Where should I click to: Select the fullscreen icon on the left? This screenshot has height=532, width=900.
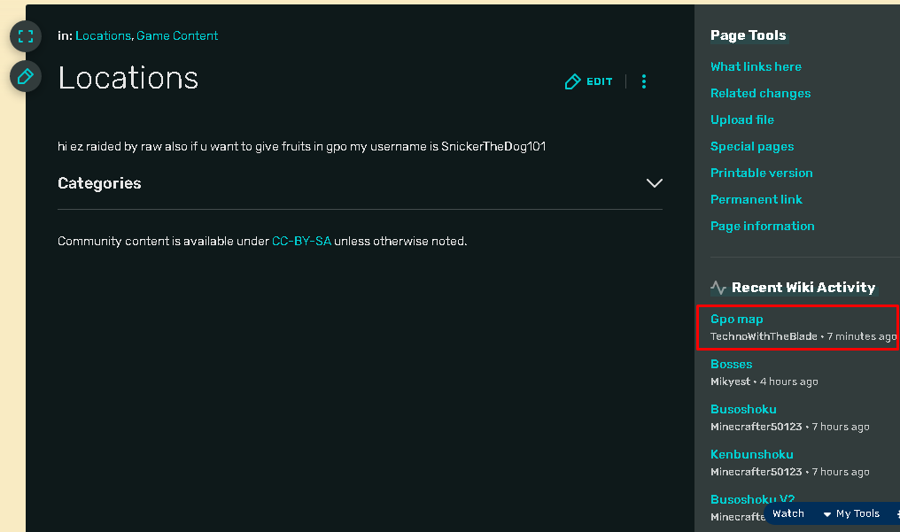[x=26, y=36]
